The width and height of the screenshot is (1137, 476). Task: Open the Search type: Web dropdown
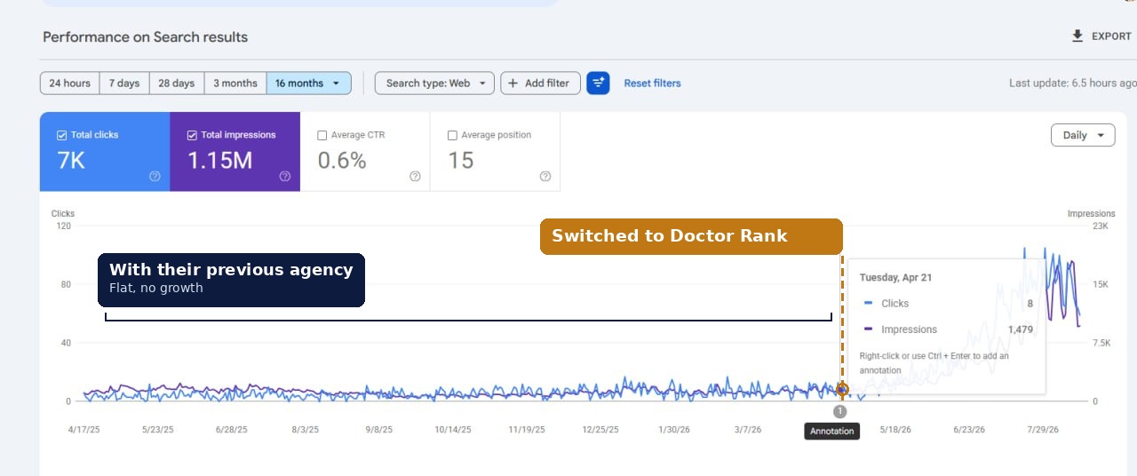pyautogui.click(x=434, y=83)
